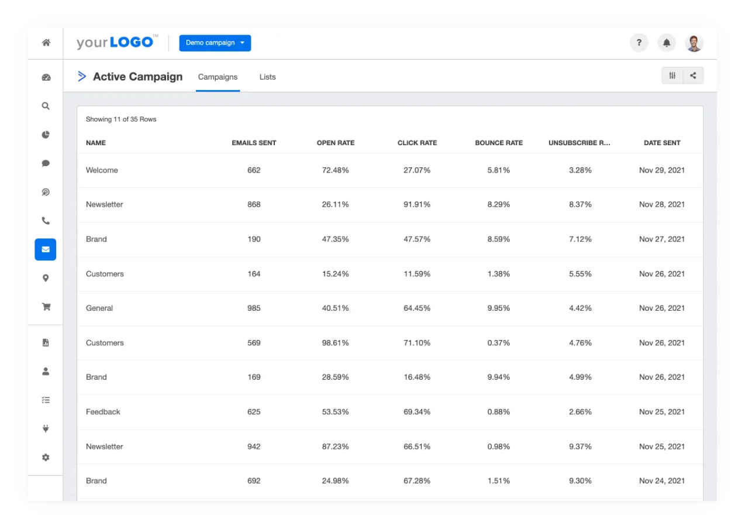745x529 pixels.
Task: Click the 91.91% click rate value
Action: click(417, 205)
